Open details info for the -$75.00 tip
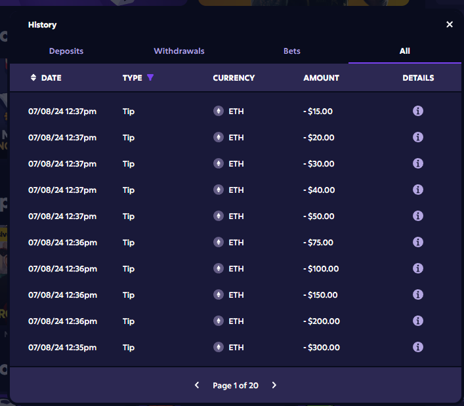464x406 pixels. tap(418, 242)
